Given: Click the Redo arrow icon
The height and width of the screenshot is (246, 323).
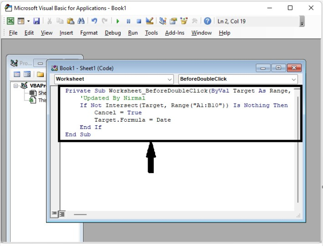Looking at the screenshot, I should click(x=105, y=21).
